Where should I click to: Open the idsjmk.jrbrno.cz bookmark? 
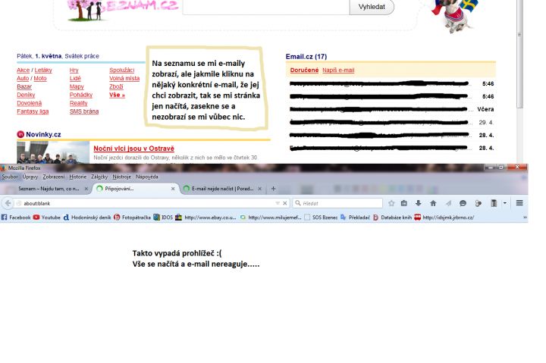tap(444, 217)
